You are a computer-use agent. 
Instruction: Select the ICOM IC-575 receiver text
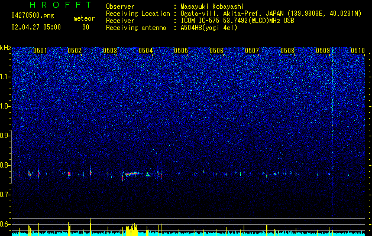pyautogui.click(x=237, y=21)
